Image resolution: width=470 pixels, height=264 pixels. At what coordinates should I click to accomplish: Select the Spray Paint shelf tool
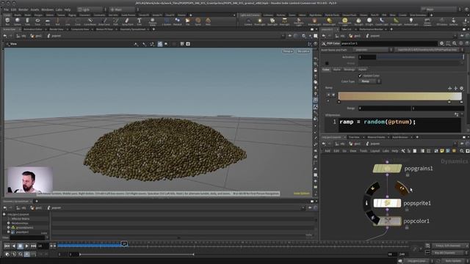pyautogui.click(x=127, y=21)
